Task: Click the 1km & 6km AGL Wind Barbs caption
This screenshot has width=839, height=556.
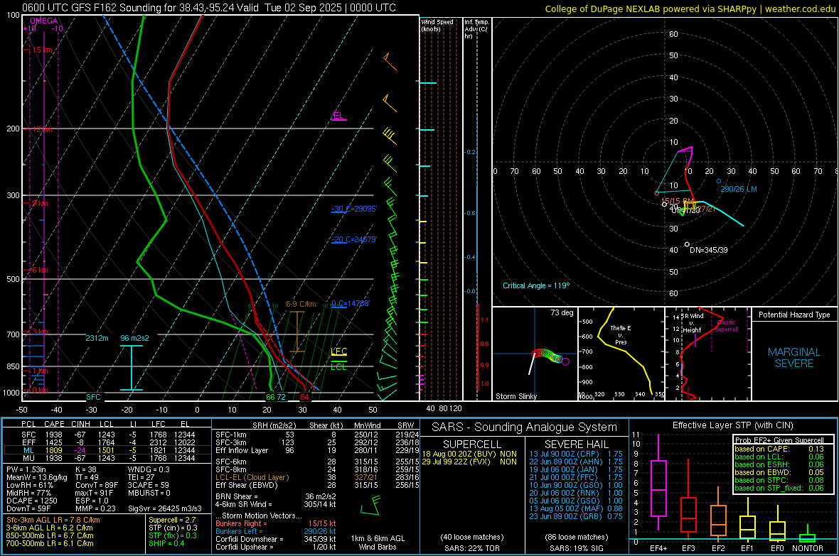Action: pos(378,543)
